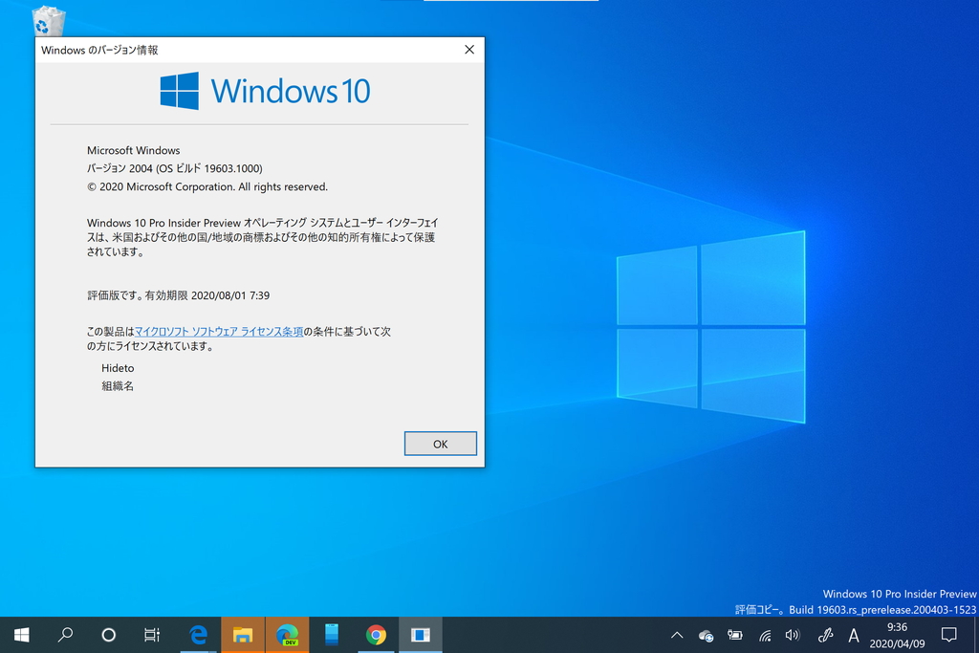Launch Microsoft Edge from the taskbar
979x653 pixels.
pyautogui.click(x=197, y=634)
